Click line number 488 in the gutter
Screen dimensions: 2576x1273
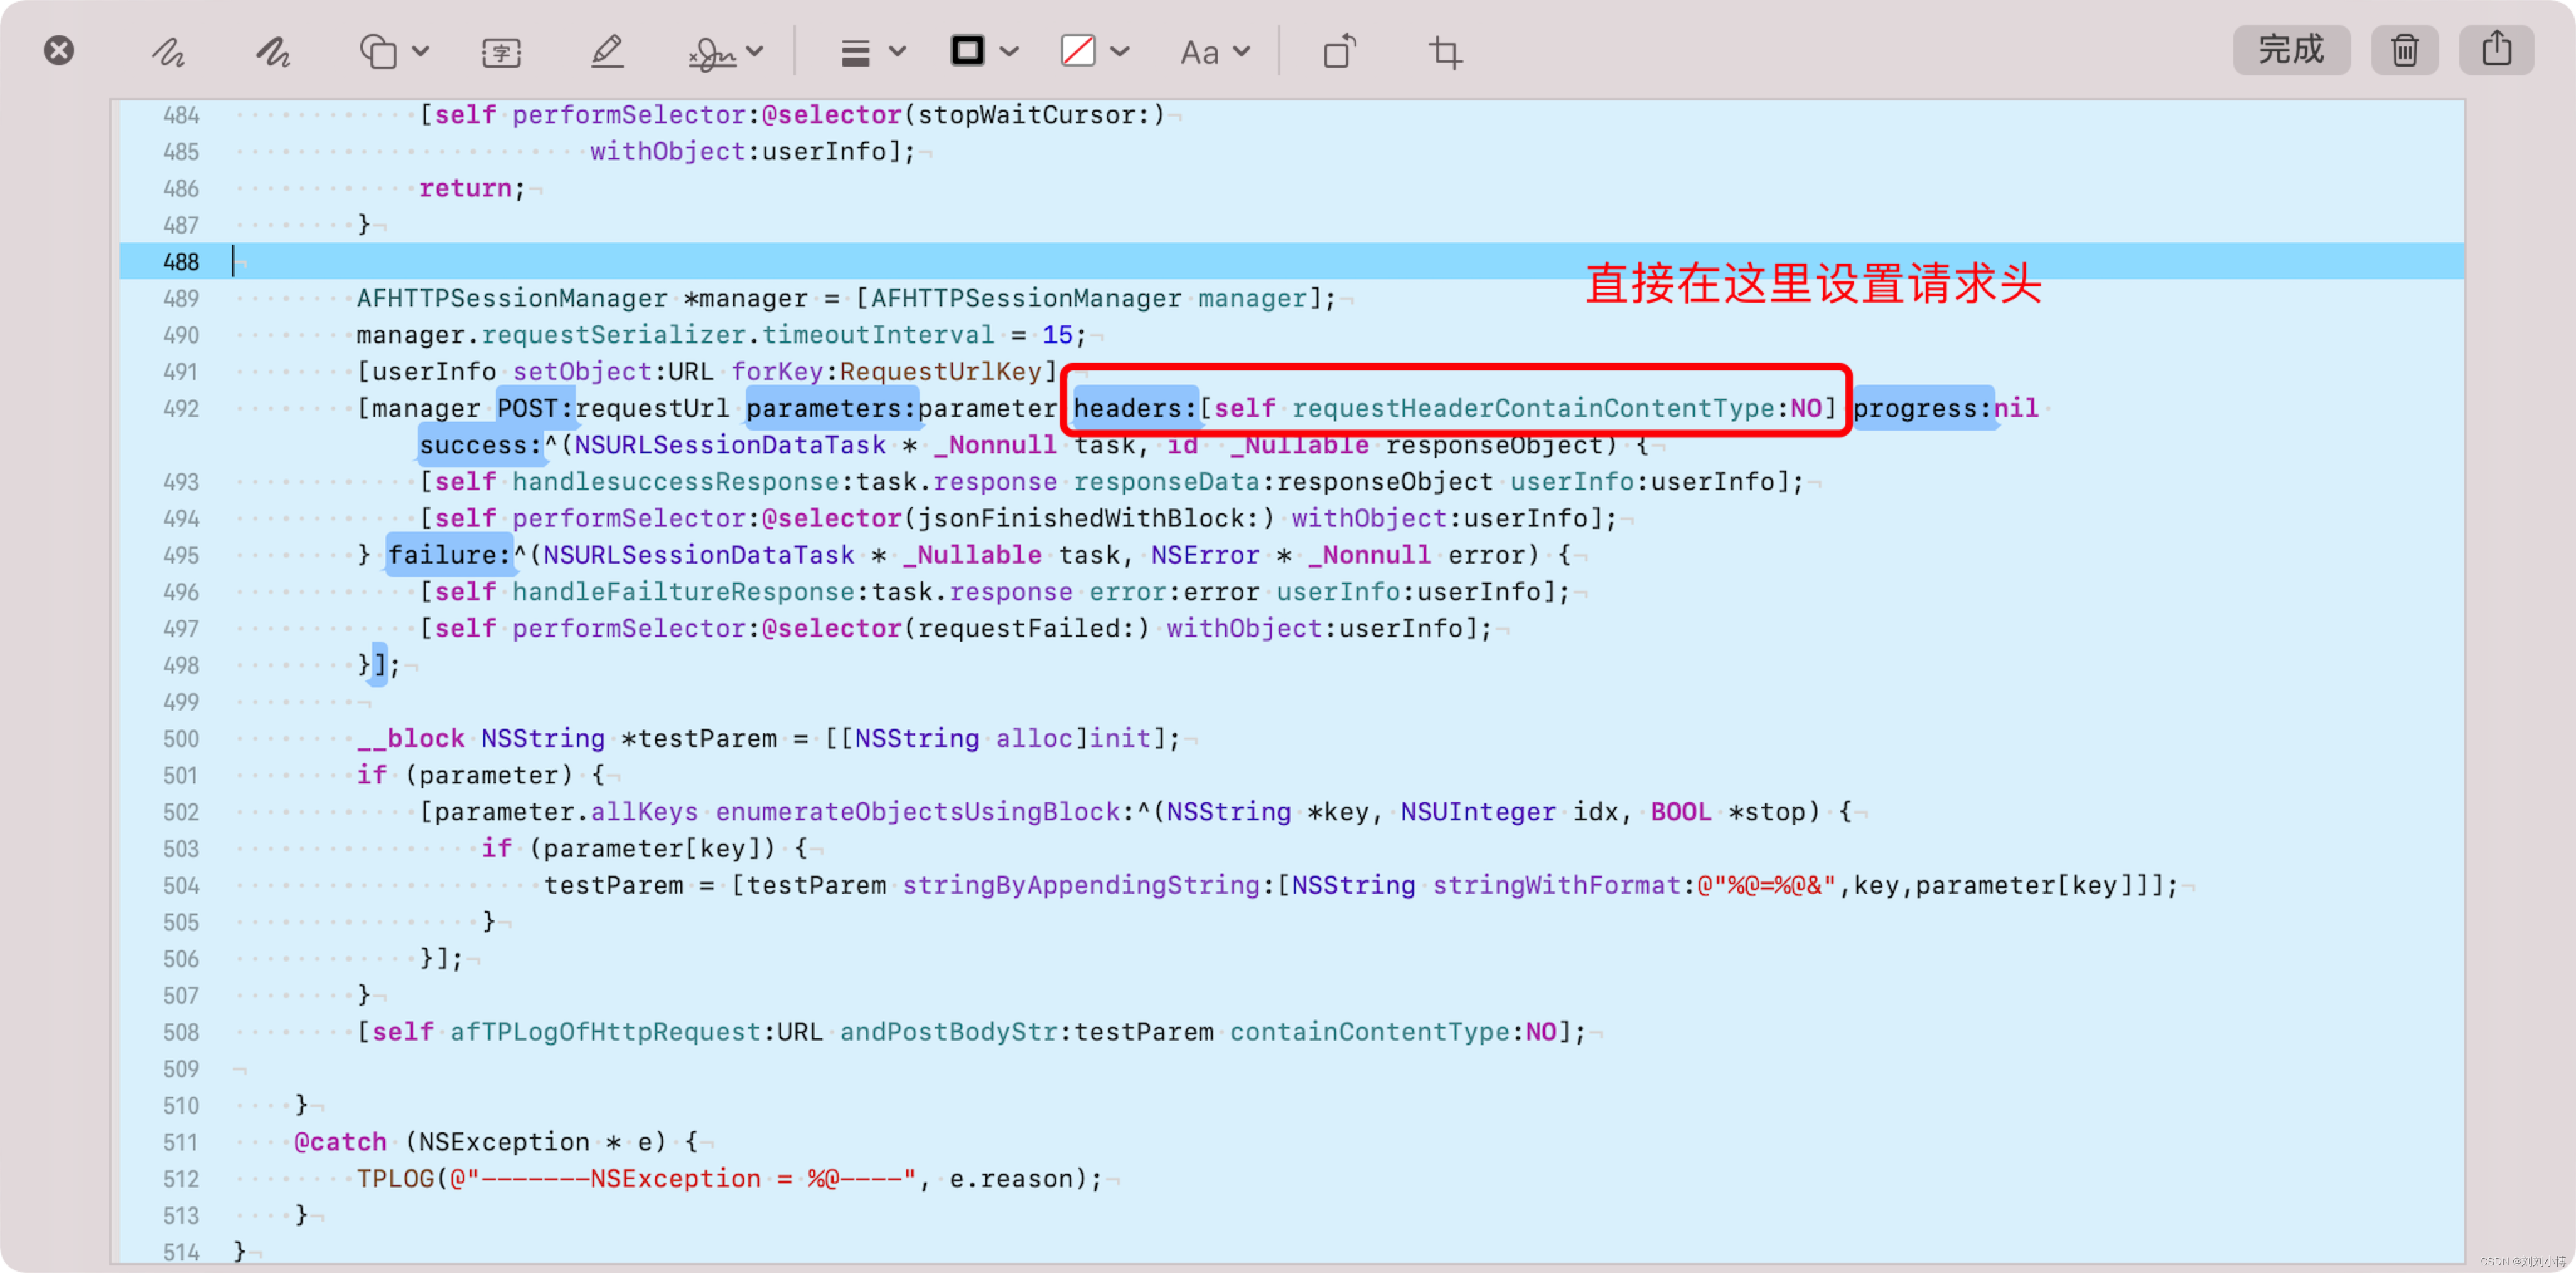tap(181, 262)
